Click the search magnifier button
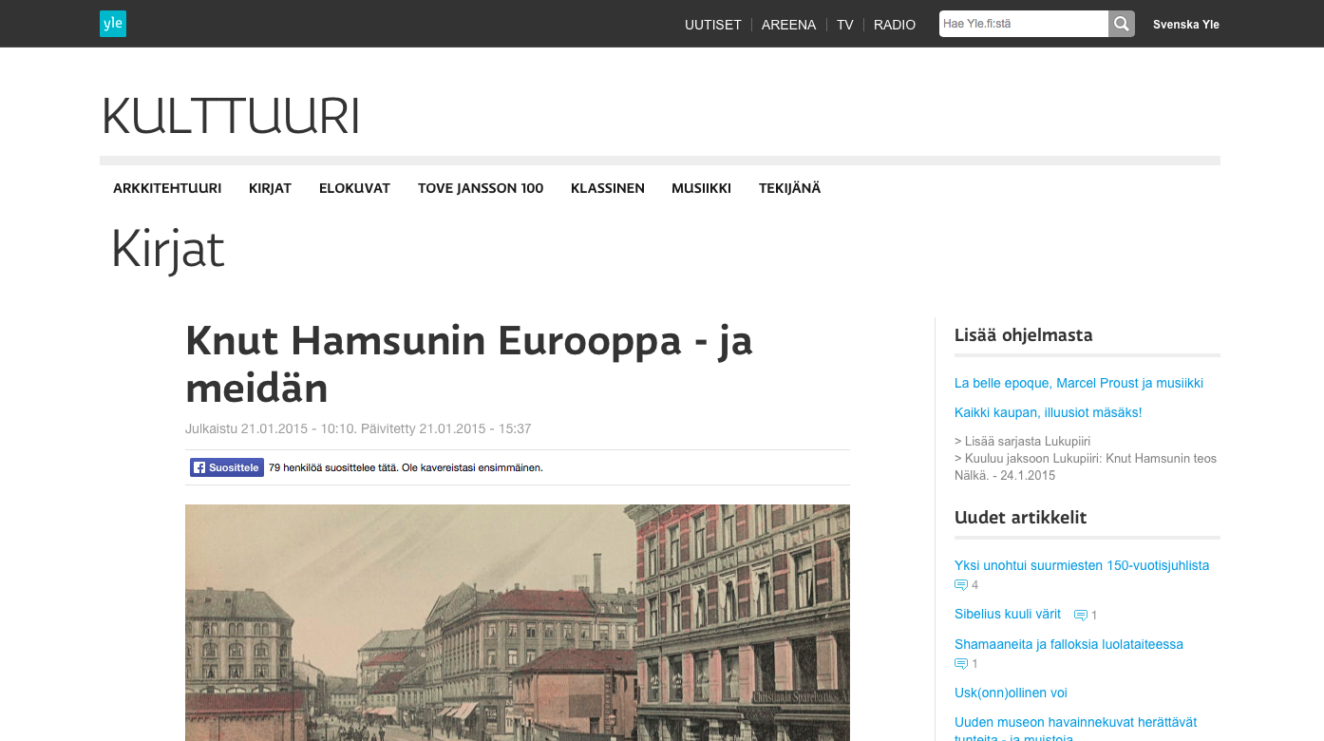 pos(1122,24)
